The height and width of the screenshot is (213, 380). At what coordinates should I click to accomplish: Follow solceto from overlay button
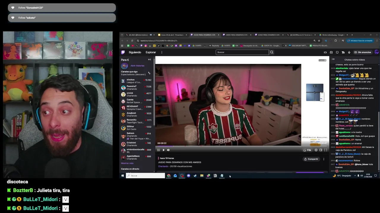point(62,18)
